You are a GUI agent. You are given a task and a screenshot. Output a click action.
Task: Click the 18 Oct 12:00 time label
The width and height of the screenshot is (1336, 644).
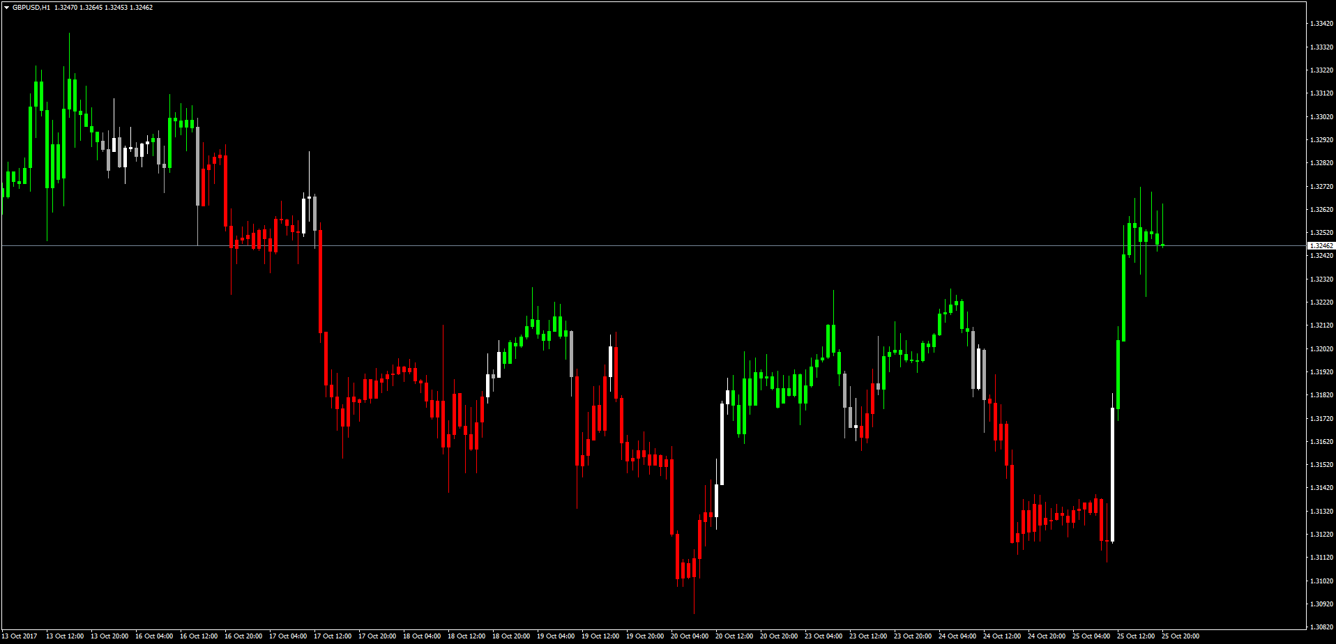pos(466,636)
